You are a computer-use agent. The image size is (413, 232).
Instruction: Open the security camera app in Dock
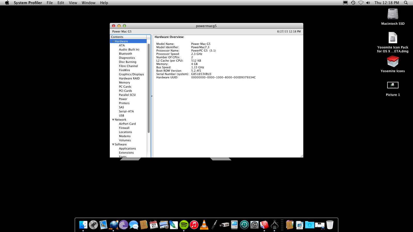224,225
